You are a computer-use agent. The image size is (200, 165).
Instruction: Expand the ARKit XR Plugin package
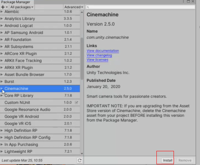pyautogui.click(x=1, y=68)
